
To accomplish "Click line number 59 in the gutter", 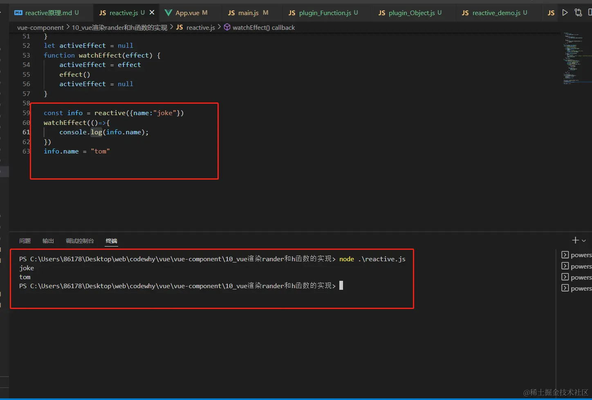I will 26,113.
